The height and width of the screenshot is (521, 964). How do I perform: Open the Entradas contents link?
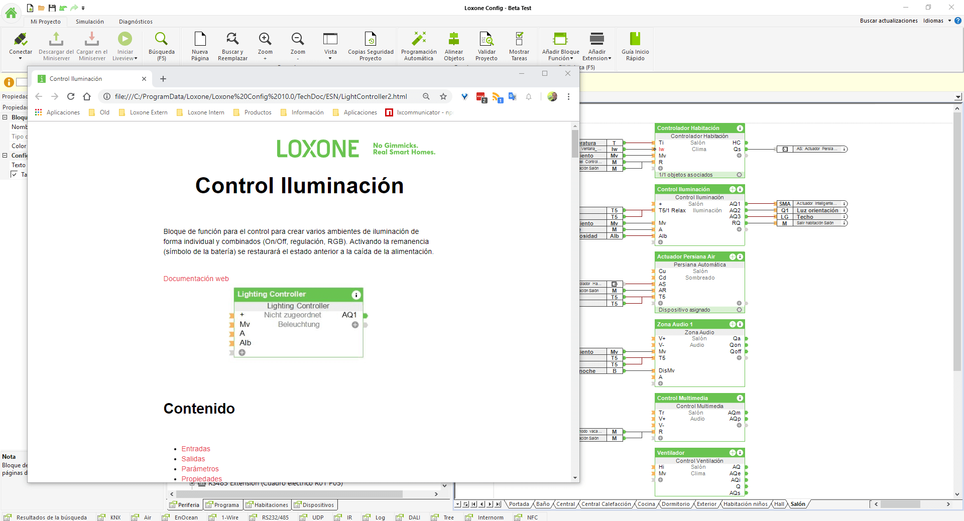tap(196, 449)
